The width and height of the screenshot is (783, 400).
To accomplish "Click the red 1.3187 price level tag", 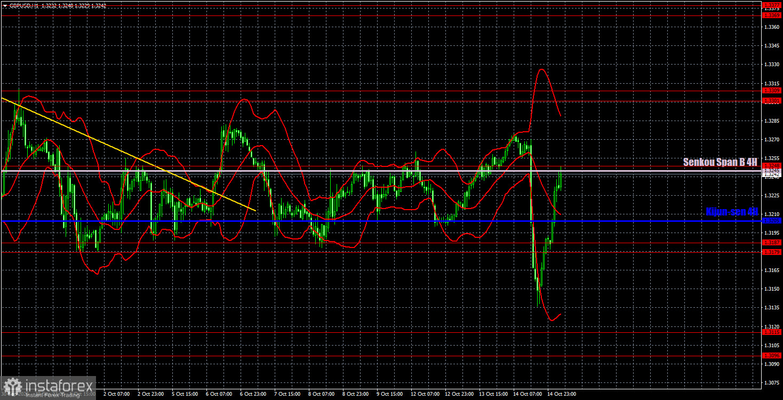I will [x=772, y=242].
